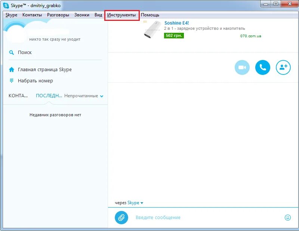The image size is (299, 231).
Task: Attach a file with the paperclip button
Action: [x=121, y=218]
